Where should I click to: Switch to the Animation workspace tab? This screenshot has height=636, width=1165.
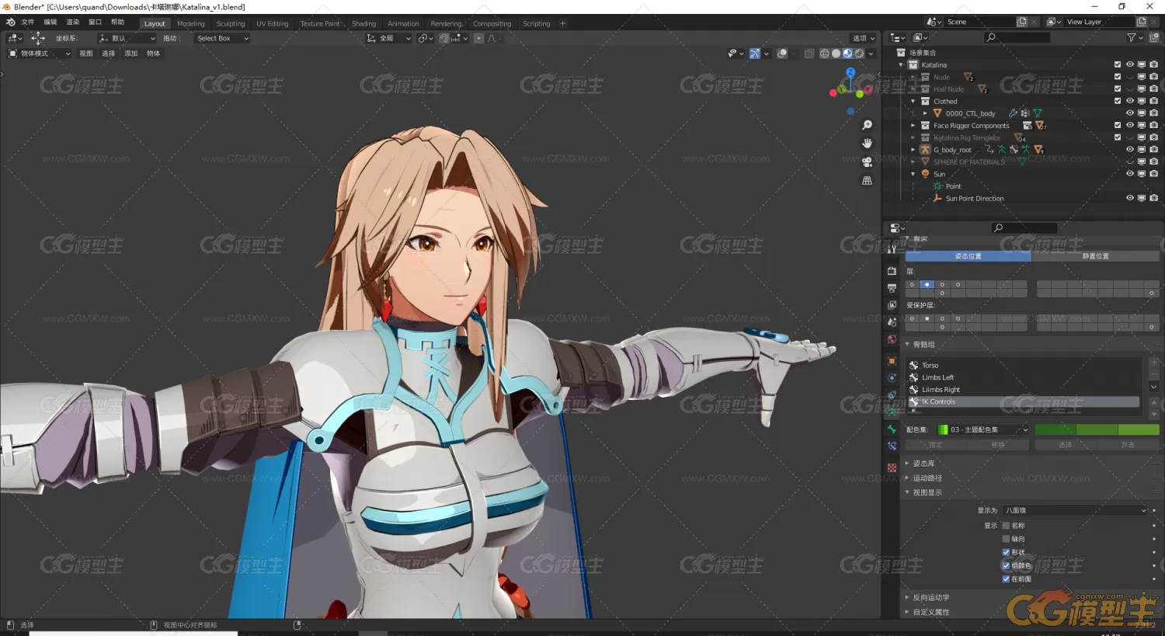coord(403,23)
